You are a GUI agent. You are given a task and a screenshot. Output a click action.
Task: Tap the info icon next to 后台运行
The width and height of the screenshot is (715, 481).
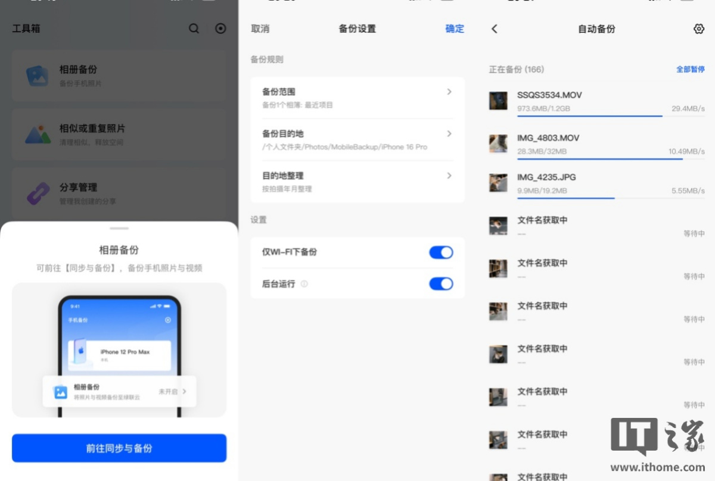(304, 284)
